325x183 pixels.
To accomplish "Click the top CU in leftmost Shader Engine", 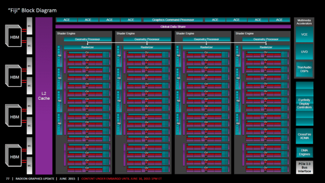I will pyautogui.click(x=88, y=54).
